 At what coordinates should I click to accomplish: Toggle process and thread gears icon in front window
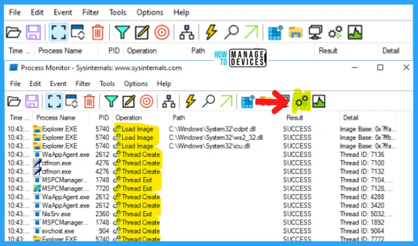coord(301,101)
